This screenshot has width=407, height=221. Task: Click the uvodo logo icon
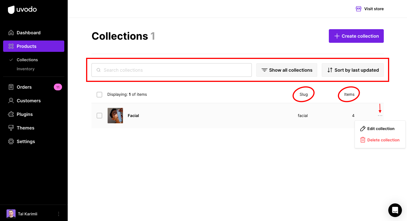11,10
